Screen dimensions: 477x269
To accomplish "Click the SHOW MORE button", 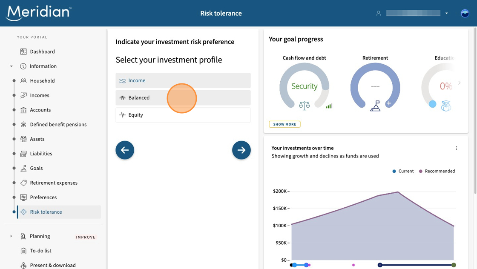I will (x=284, y=124).
